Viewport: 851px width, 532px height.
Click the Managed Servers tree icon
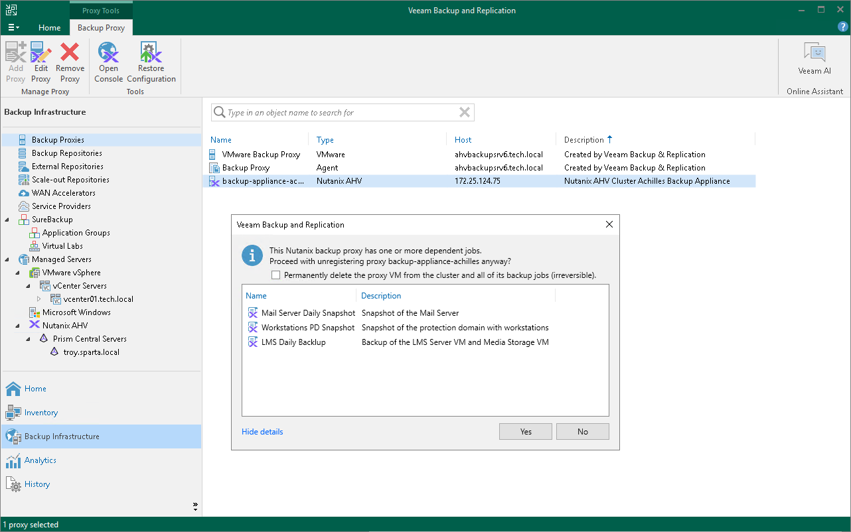click(x=23, y=259)
